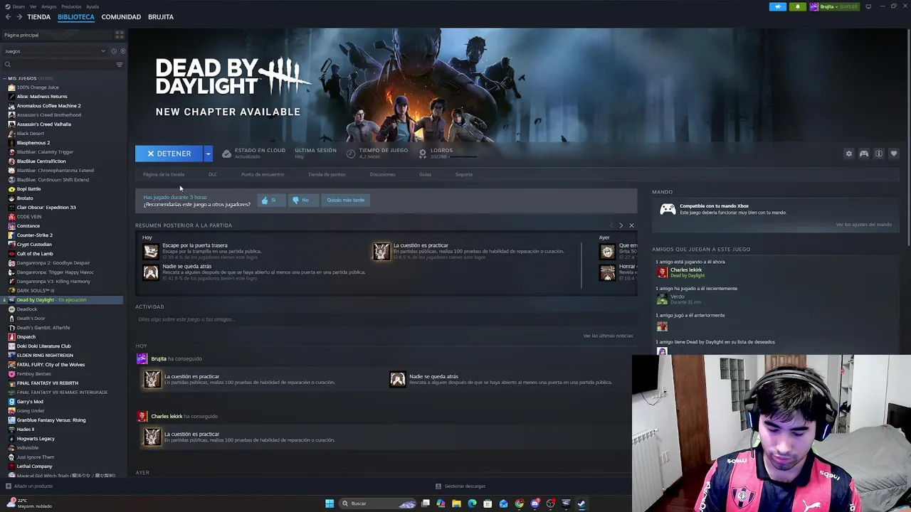Open the COMUNIDAD tab
The width and height of the screenshot is (911, 512).
point(121,16)
